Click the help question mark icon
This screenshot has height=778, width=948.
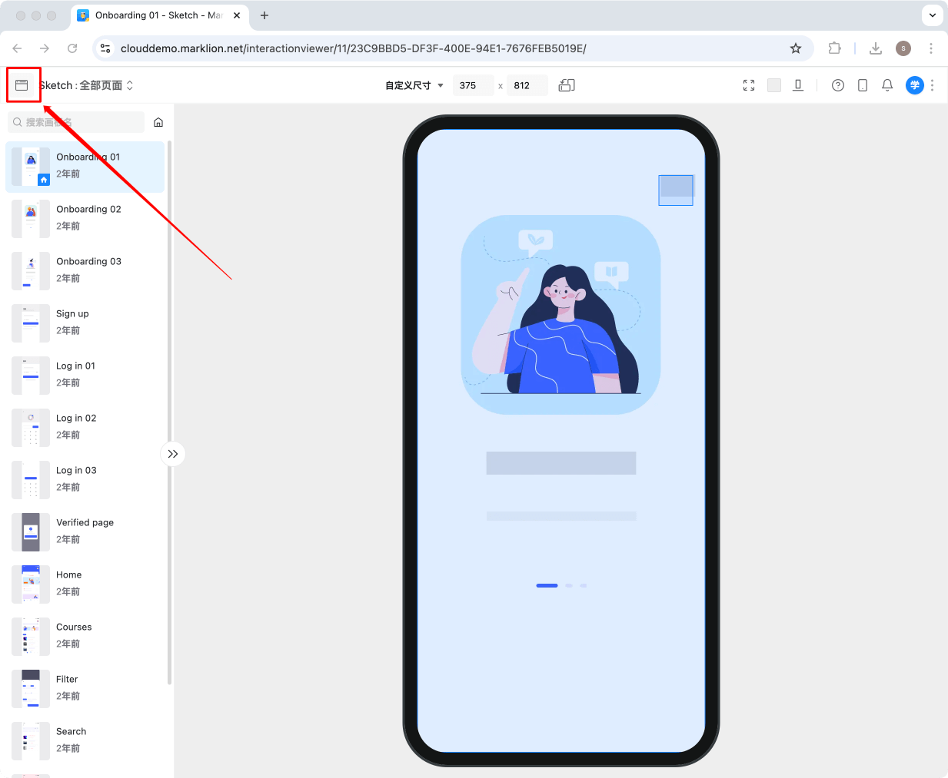[838, 85]
